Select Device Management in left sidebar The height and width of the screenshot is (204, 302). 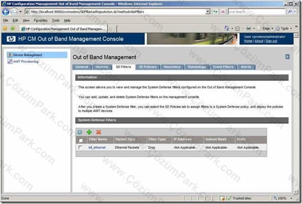click(37, 55)
